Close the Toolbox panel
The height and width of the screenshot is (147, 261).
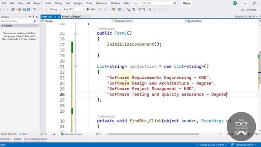coord(37,17)
